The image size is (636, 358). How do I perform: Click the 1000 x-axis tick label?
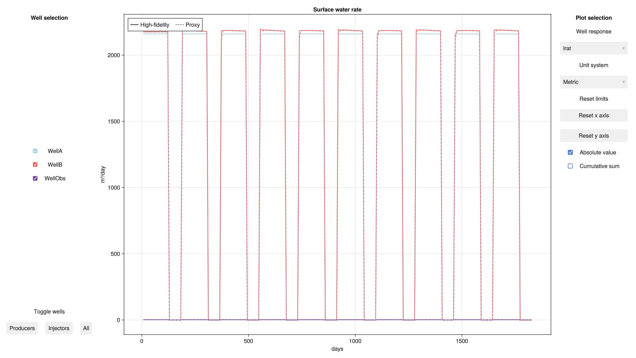coord(355,341)
